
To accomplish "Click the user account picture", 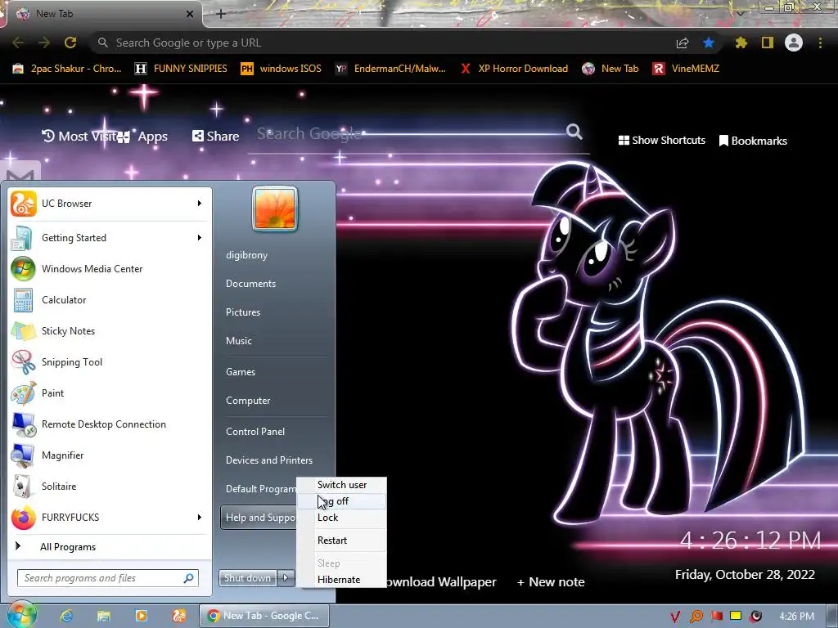I will pos(275,209).
